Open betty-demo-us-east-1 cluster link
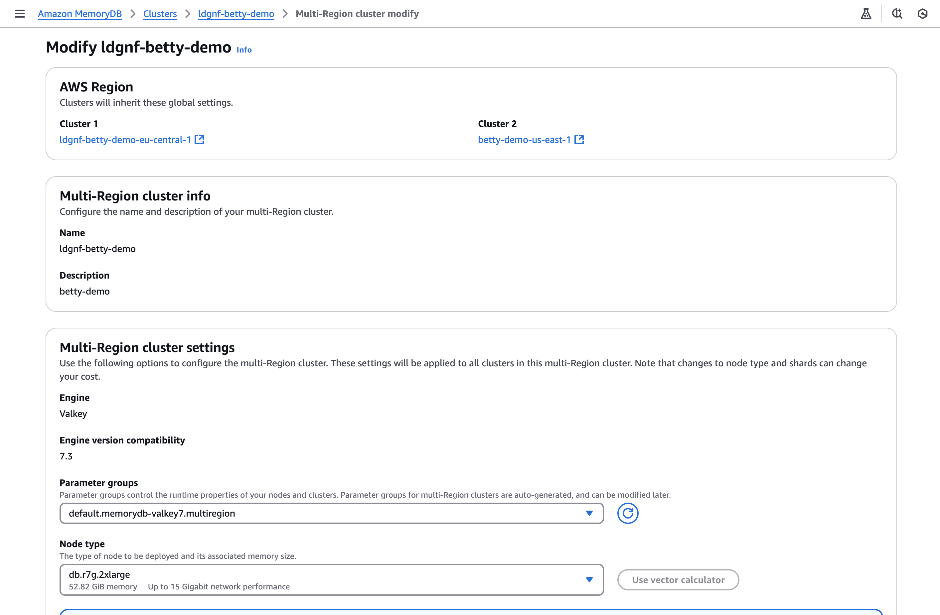The image size is (940, 615). 524,140
